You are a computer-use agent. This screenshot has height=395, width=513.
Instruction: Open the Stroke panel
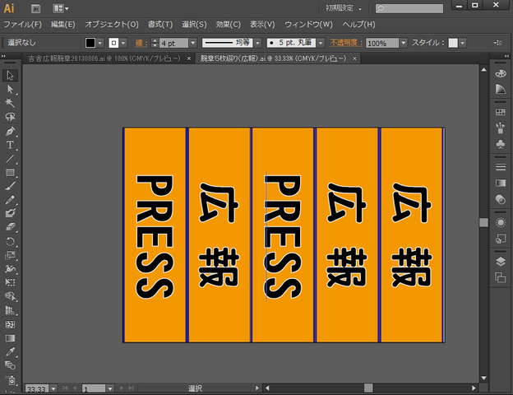click(500, 167)
